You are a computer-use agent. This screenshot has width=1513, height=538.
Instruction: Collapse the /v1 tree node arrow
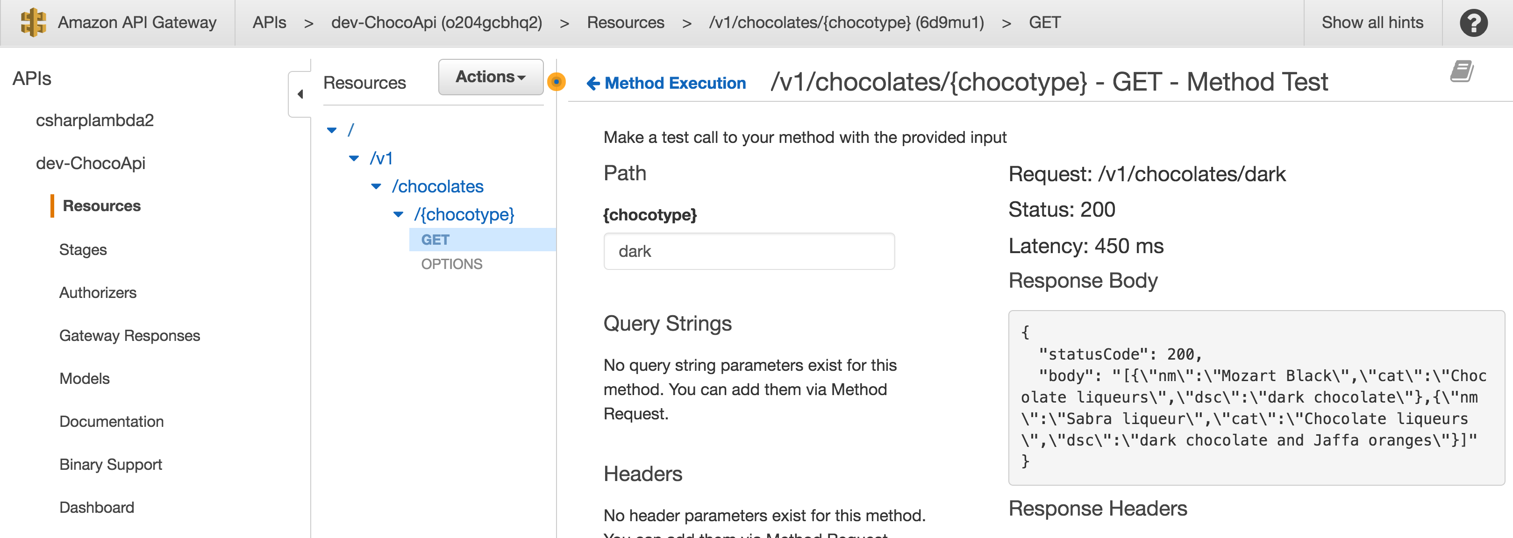(354, 158)
